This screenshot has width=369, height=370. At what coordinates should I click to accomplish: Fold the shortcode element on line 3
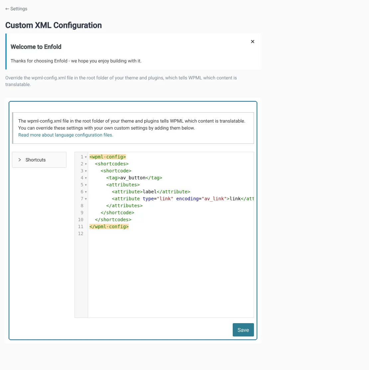(x=86, y=171)
